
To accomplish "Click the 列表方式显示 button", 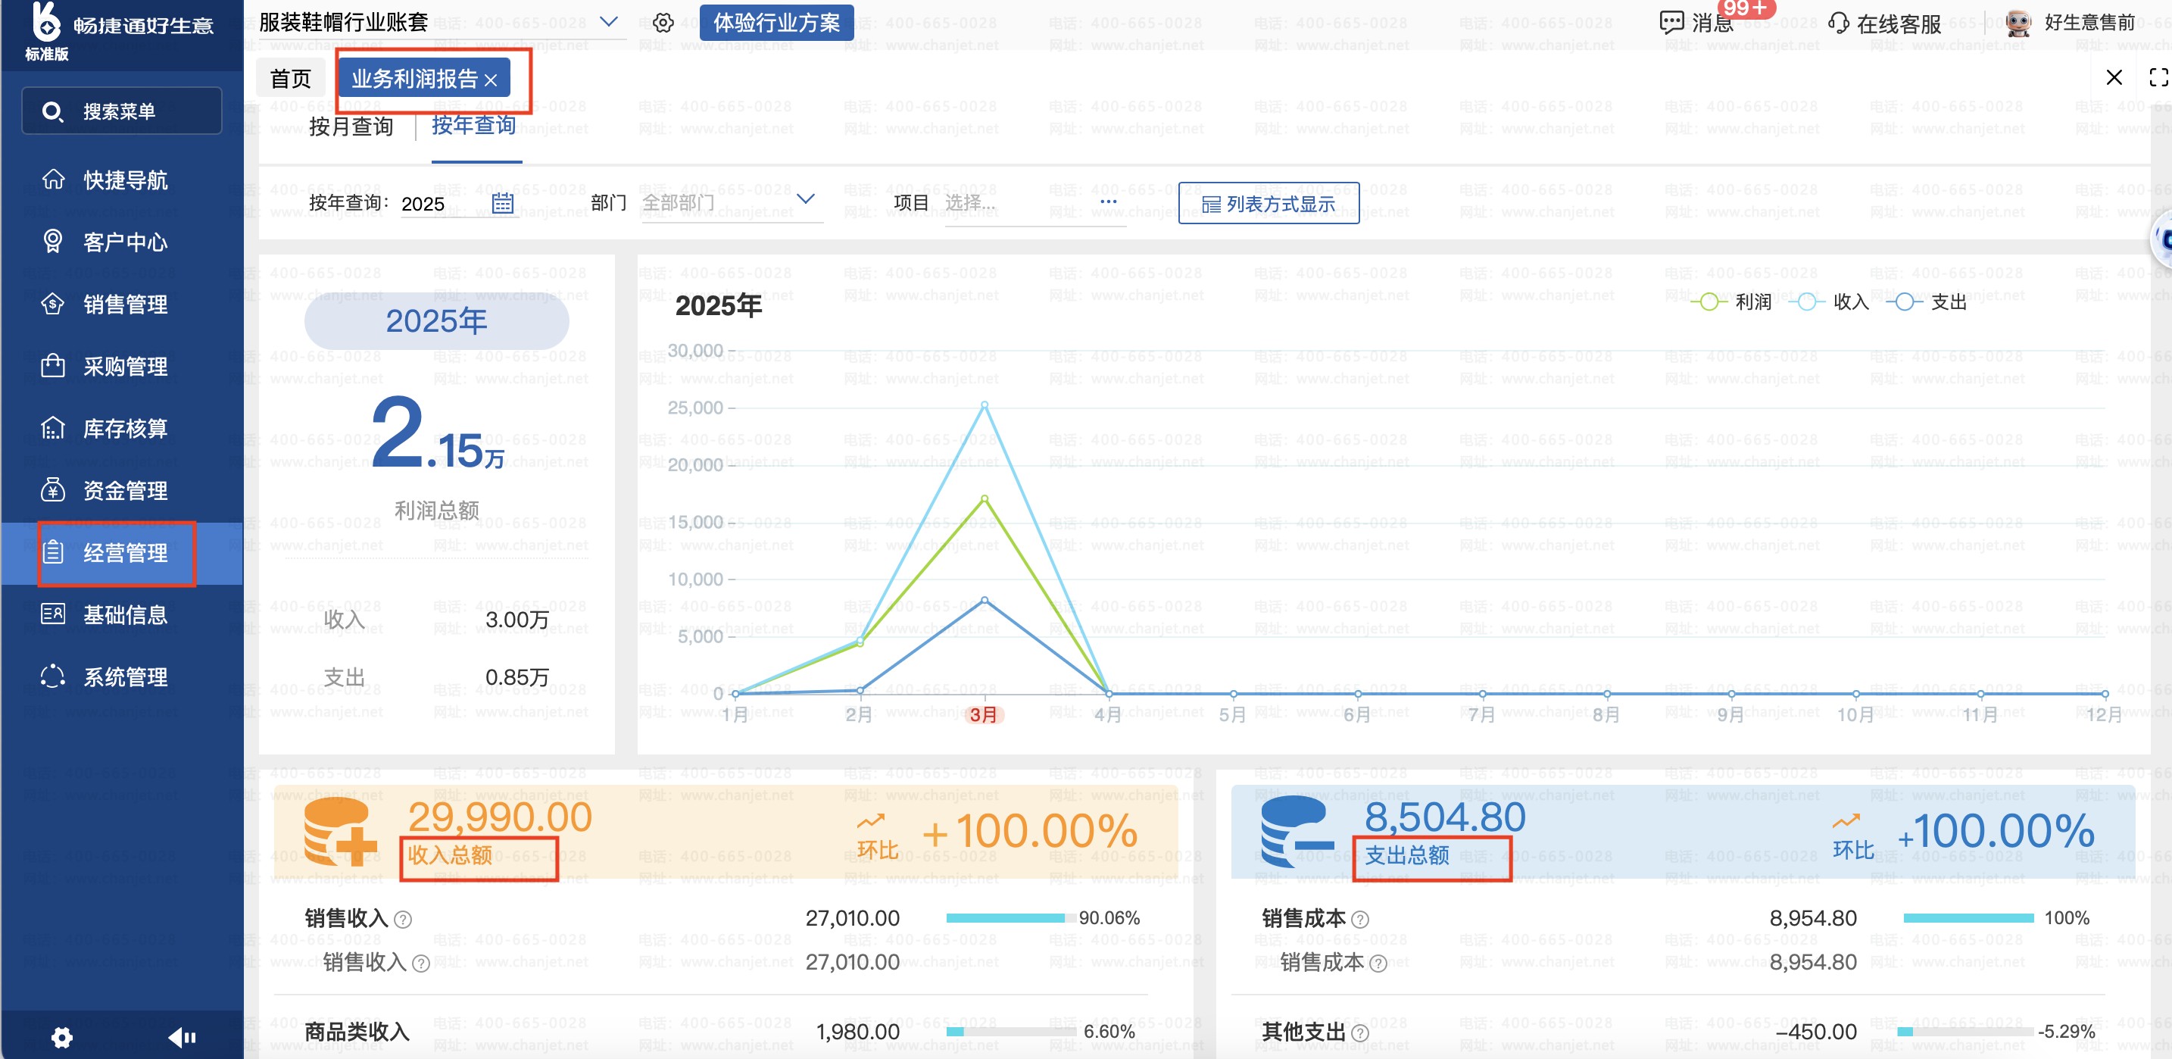I will click(1268, 203).
